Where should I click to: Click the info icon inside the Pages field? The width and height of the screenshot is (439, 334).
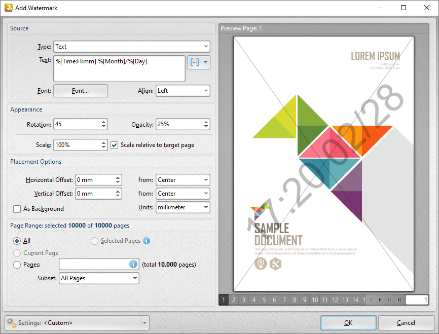(133, 264)
